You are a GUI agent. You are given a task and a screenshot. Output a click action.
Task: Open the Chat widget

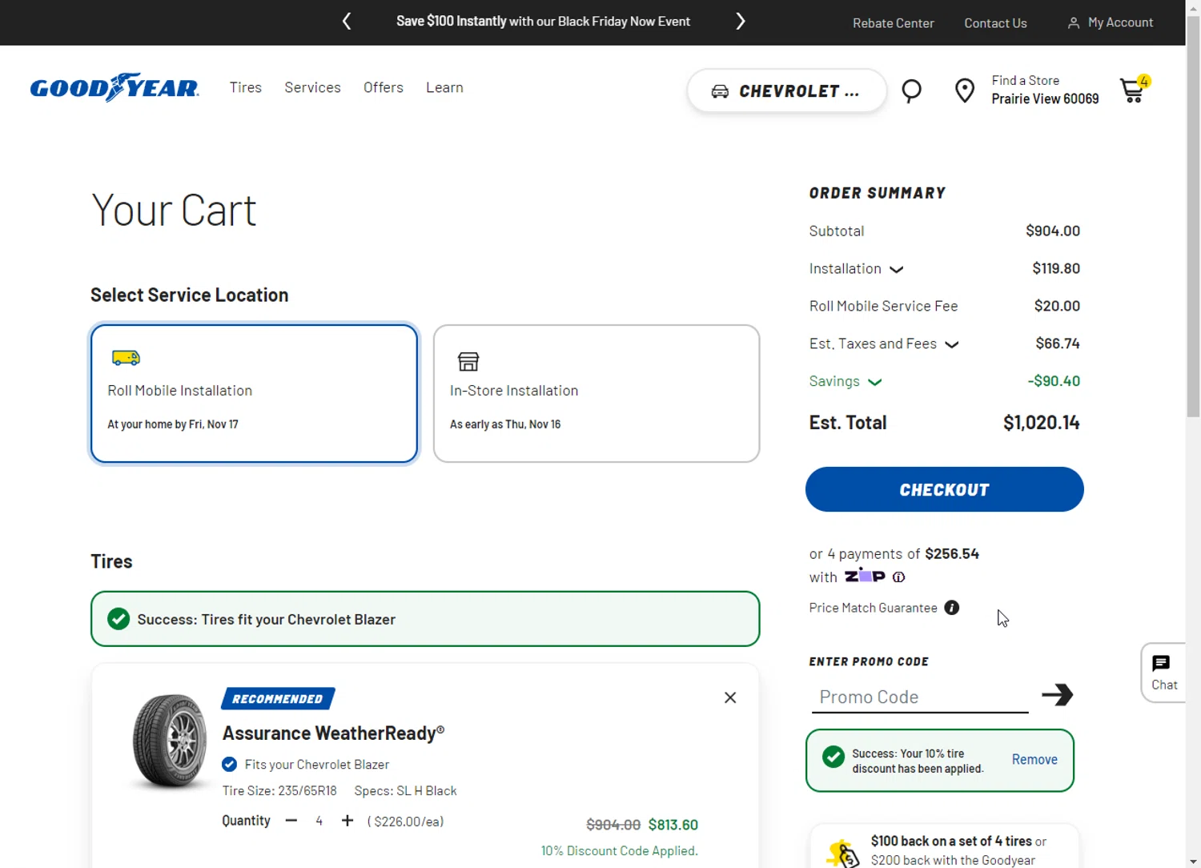coord(1163,673)
